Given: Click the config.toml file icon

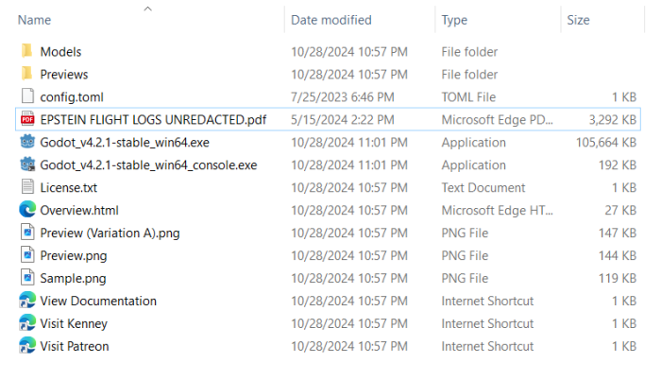Looking at the screenshot, I should 26,97.
